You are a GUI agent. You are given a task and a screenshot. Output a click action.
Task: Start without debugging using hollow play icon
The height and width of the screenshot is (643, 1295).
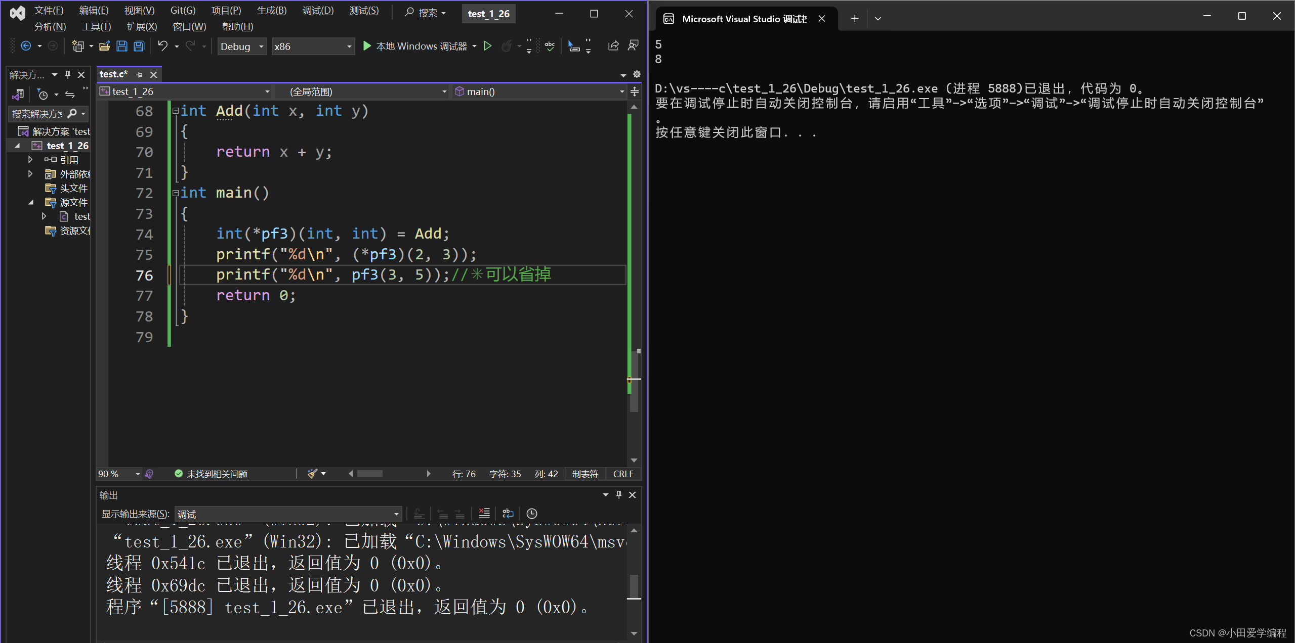[x=487, y=46]
